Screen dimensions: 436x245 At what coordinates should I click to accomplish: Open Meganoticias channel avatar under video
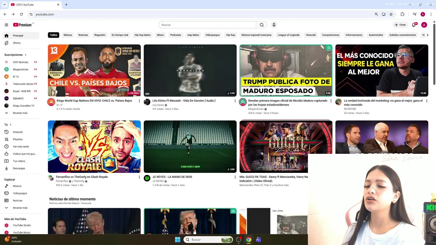[x=243, y=102]
